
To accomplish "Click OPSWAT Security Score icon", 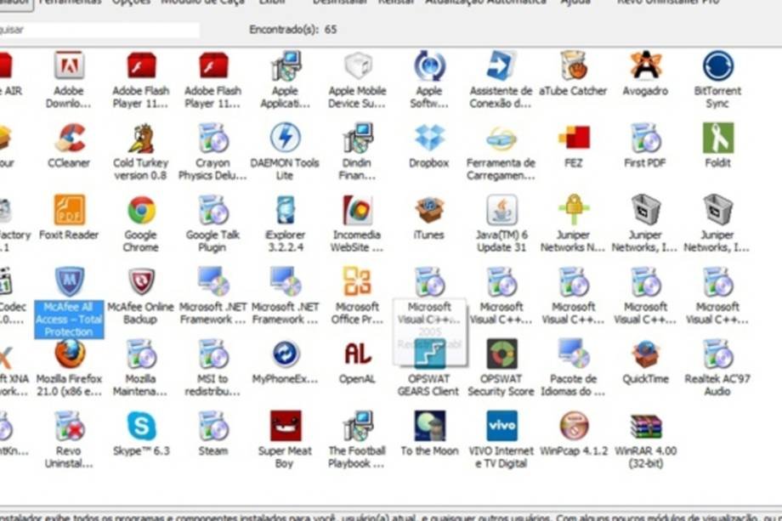I will click(501, 354).
